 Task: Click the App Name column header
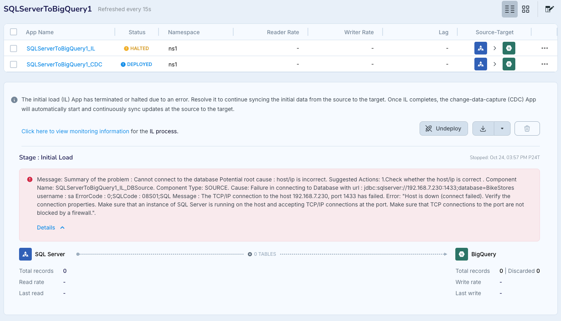(40, 32)
